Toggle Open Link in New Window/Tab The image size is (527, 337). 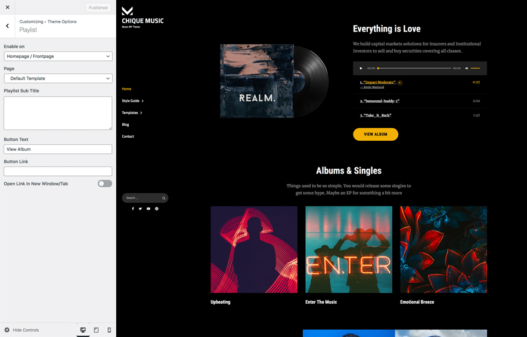[105, 184]
